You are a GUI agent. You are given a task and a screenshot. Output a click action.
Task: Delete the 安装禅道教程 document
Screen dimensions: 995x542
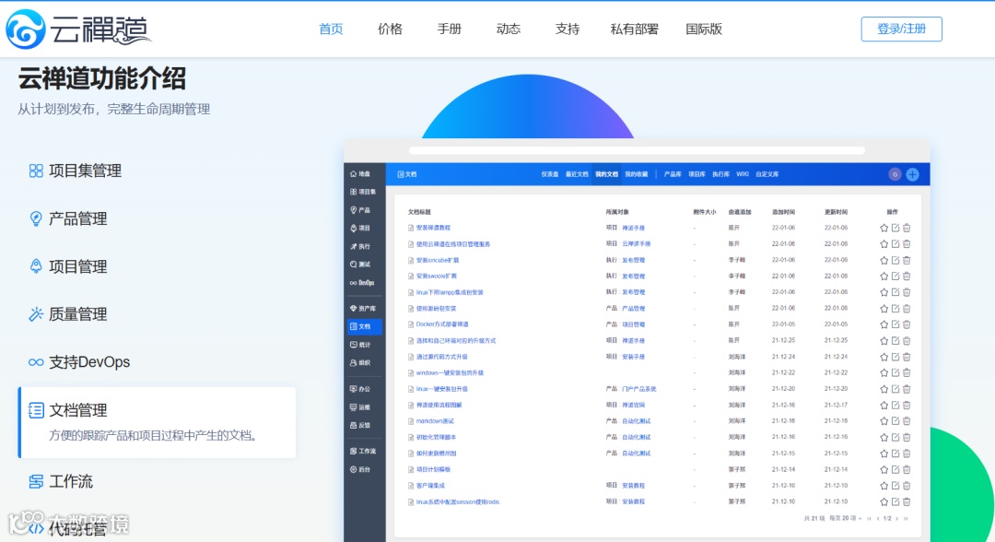click(x=907, y=228)
